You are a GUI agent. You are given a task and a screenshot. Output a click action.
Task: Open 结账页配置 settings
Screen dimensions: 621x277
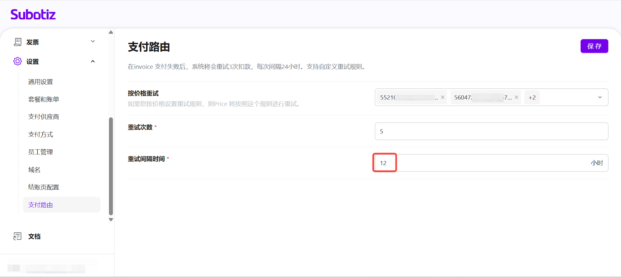point(43,187)
